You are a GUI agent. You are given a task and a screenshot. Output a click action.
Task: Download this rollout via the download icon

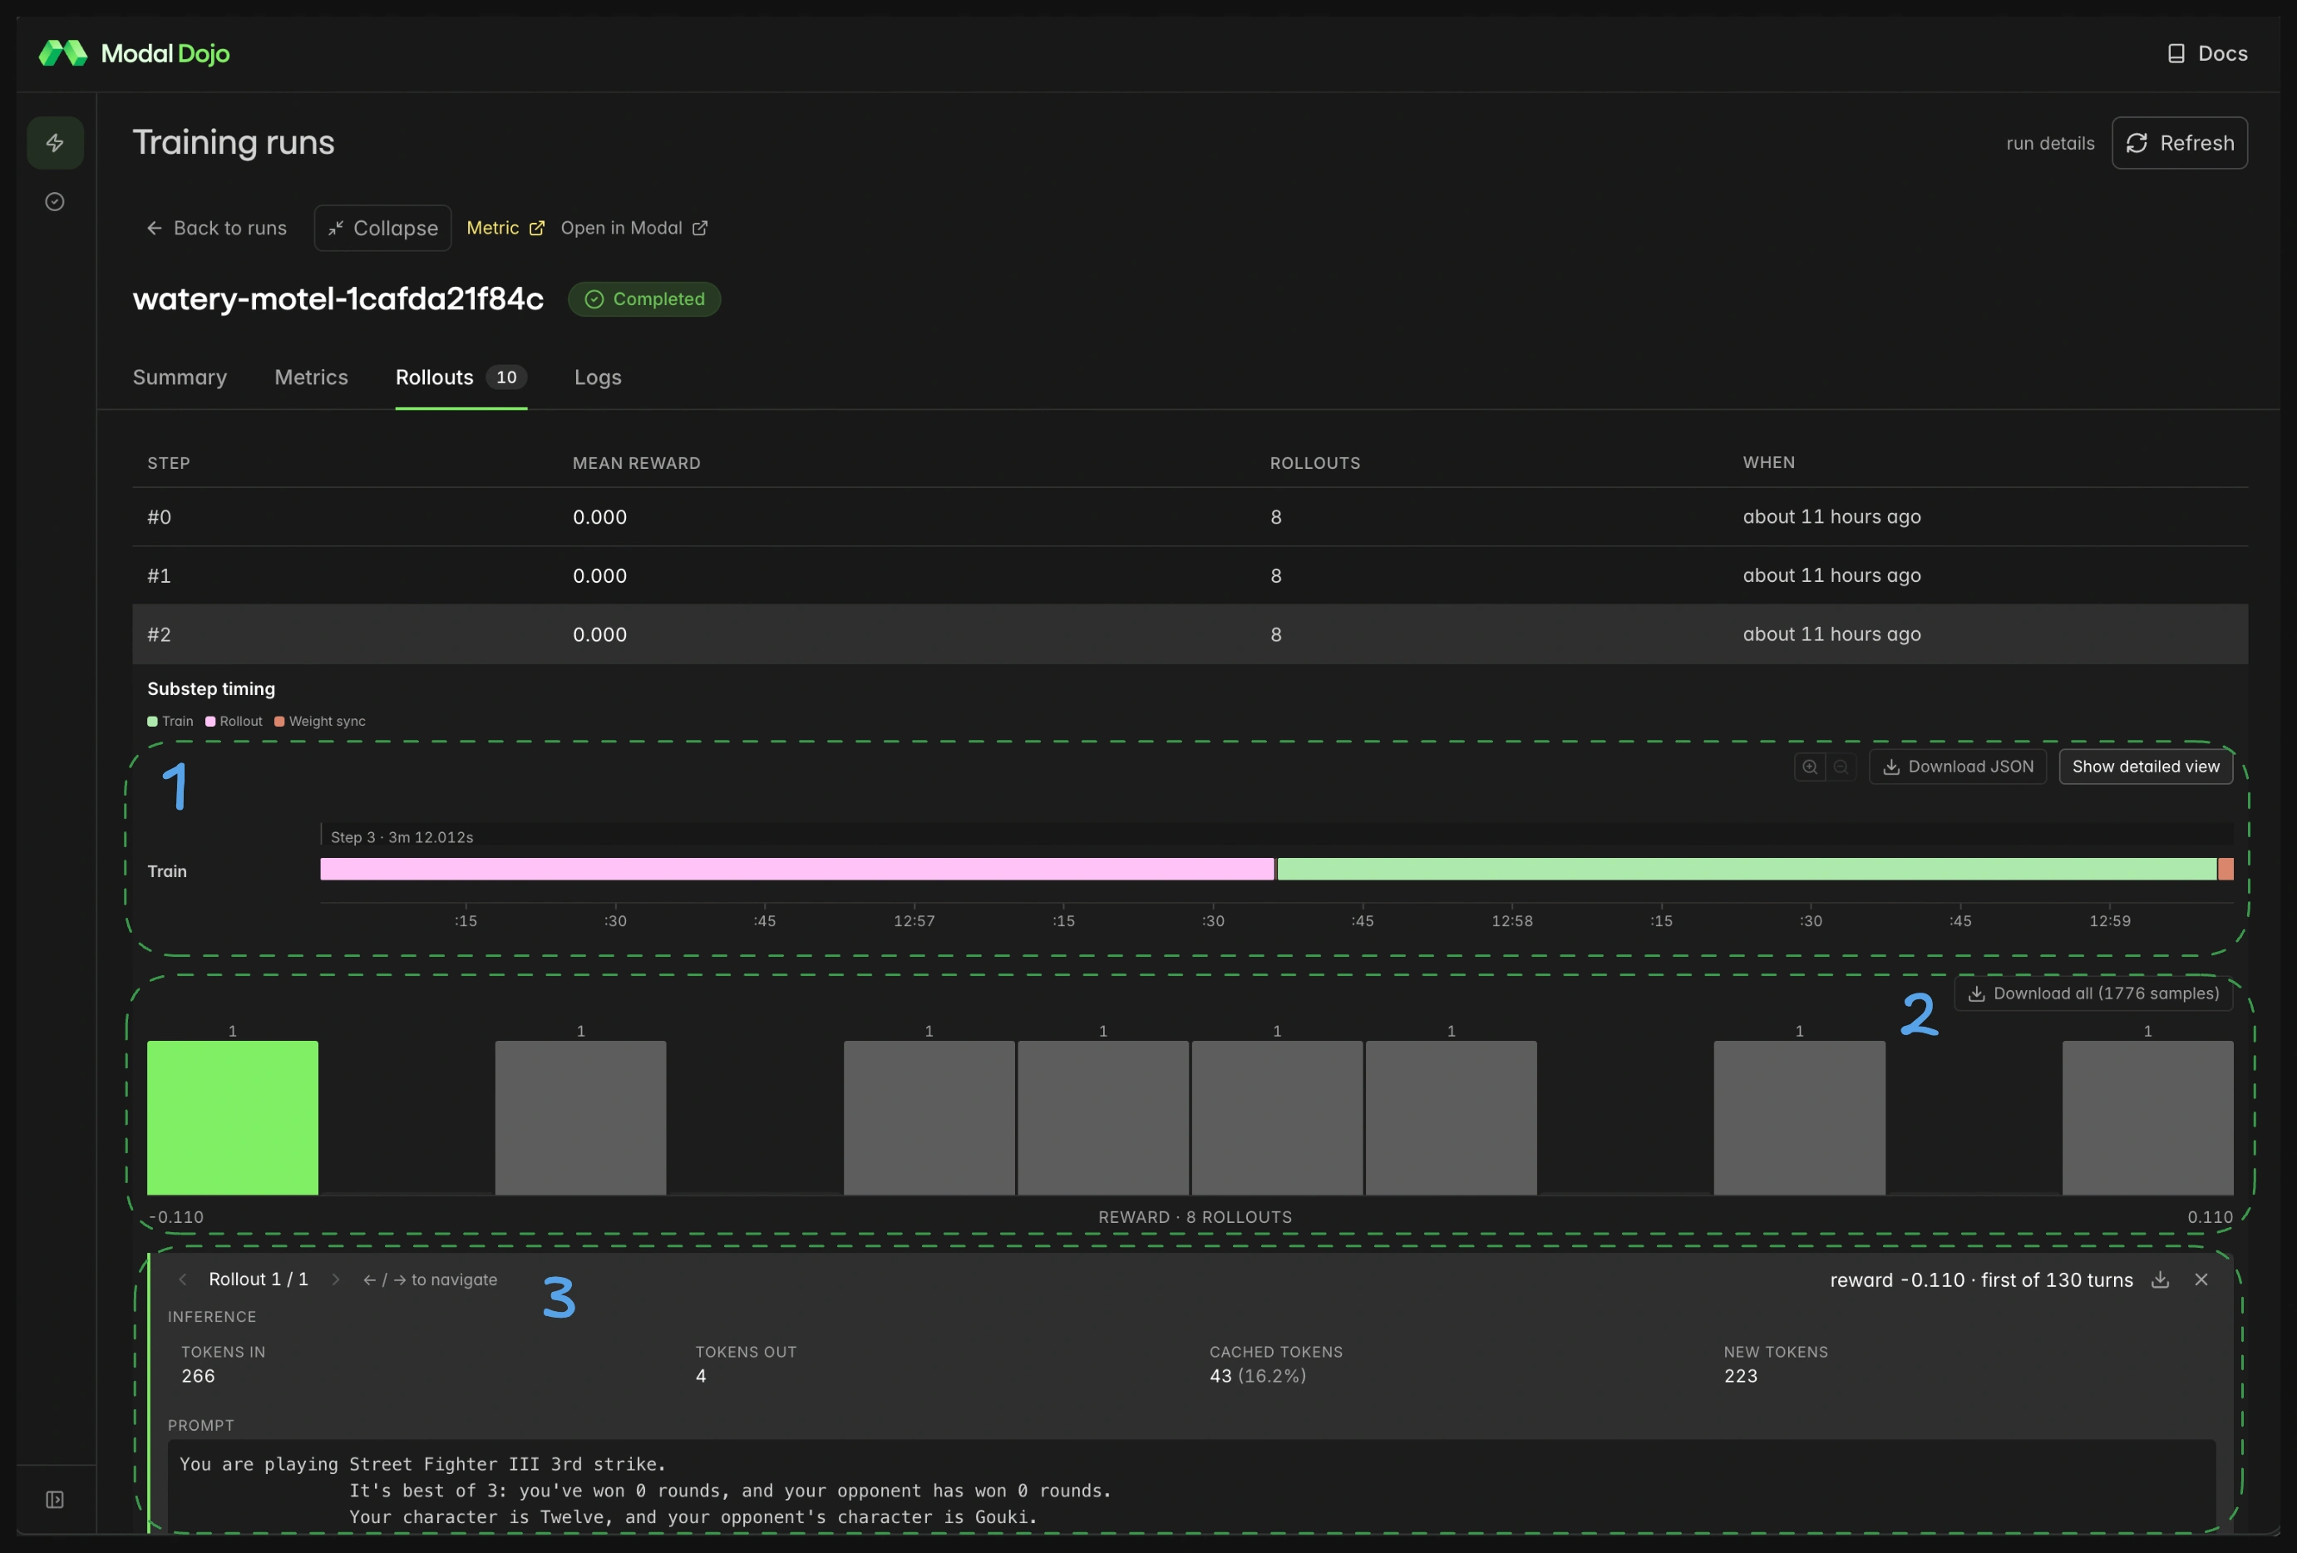click(x=2161, y=1279)
